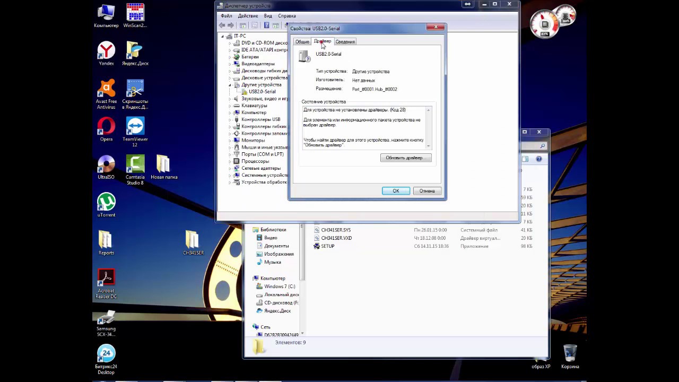Click the device status text scrollbar down arrow
This screenshot has width=679, height=382.
[429, 146]
